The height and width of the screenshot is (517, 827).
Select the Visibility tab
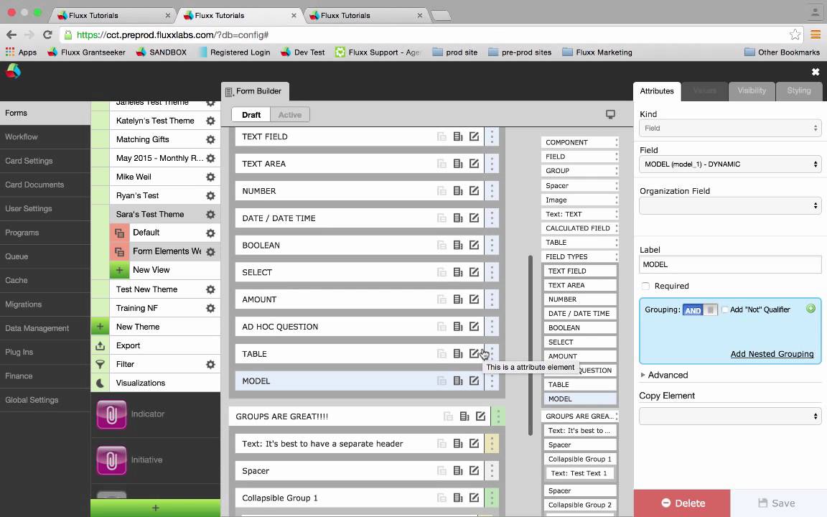tap(752, 90)
